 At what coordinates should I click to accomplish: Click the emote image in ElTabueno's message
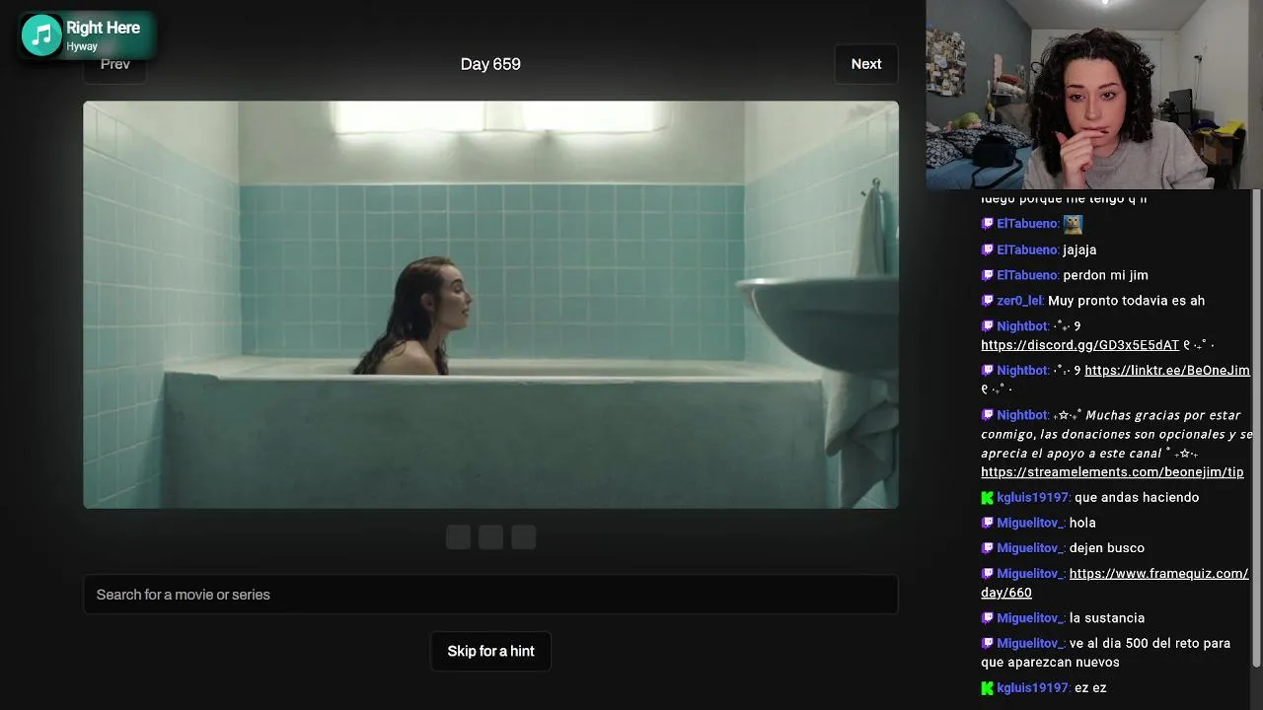[1073, 224]
